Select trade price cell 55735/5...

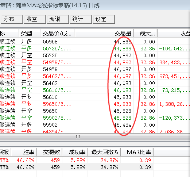tap(57, 49)
